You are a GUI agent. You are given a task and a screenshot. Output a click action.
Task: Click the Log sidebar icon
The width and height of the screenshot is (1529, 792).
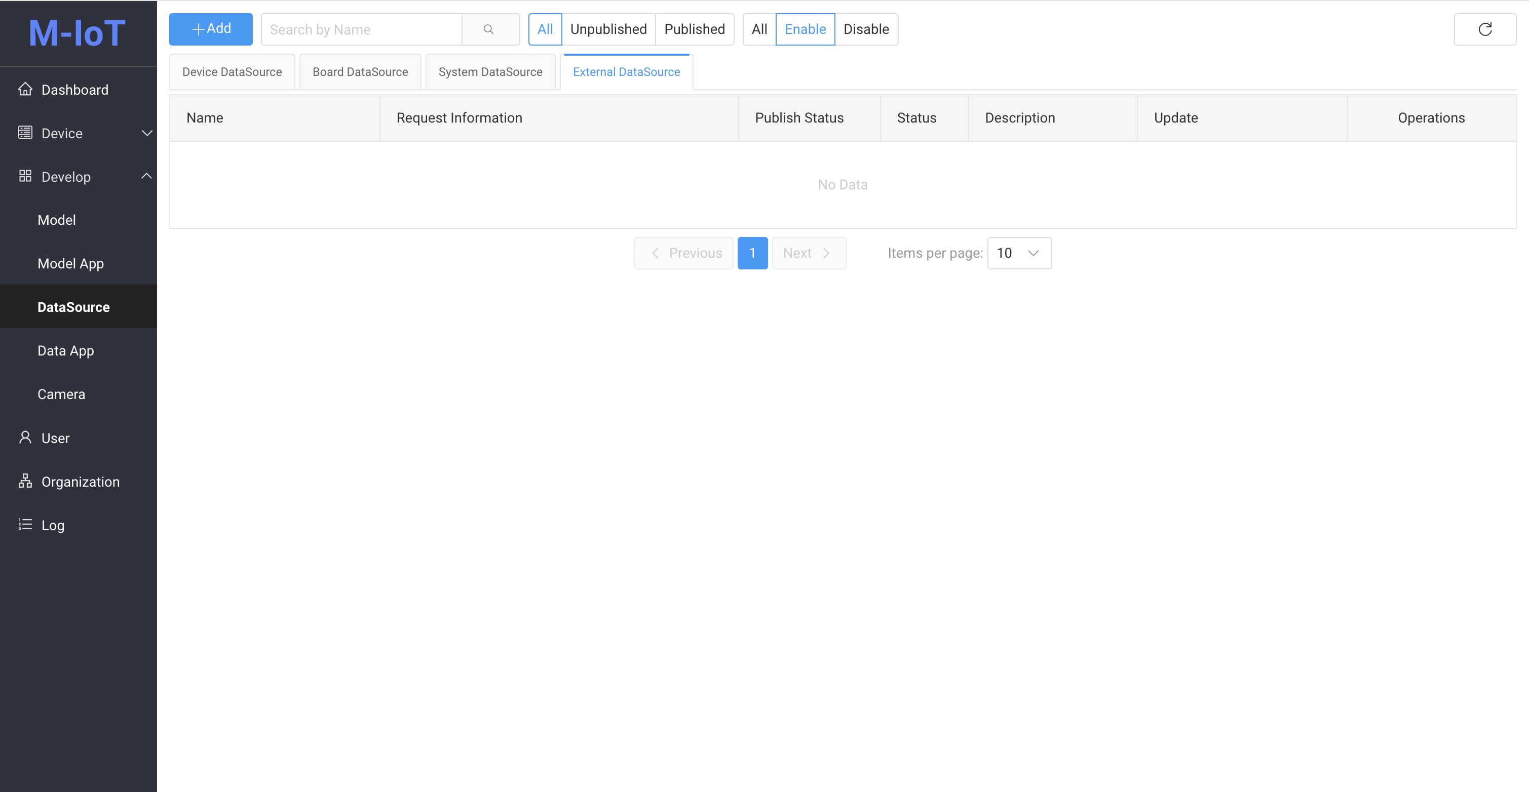(x=25, y=525)
